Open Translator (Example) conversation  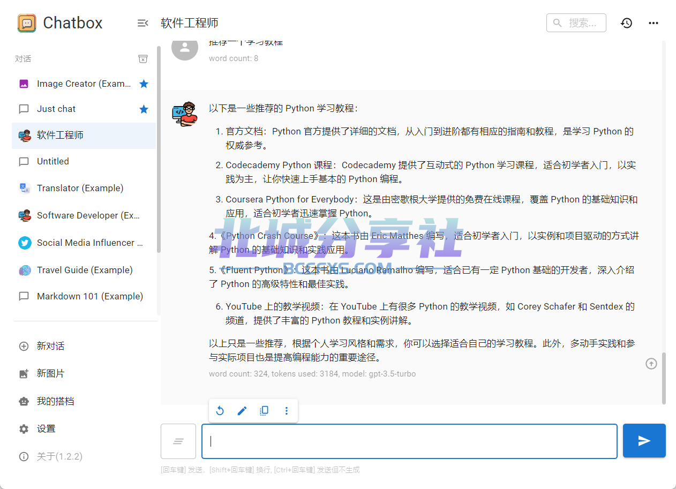point(84,188)
